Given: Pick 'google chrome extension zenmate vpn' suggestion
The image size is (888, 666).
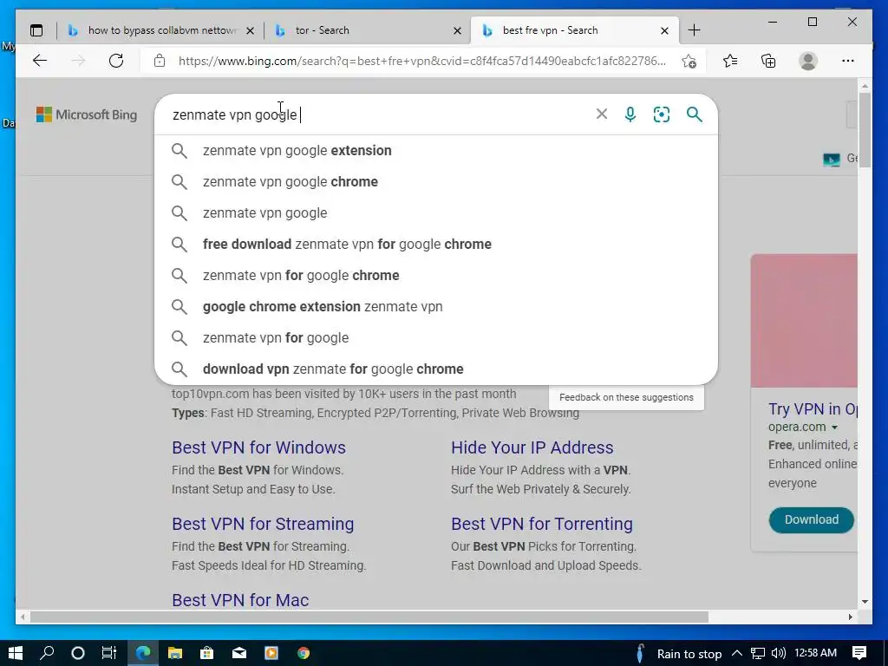Looking at the screenshot, I should pos(436,306).
